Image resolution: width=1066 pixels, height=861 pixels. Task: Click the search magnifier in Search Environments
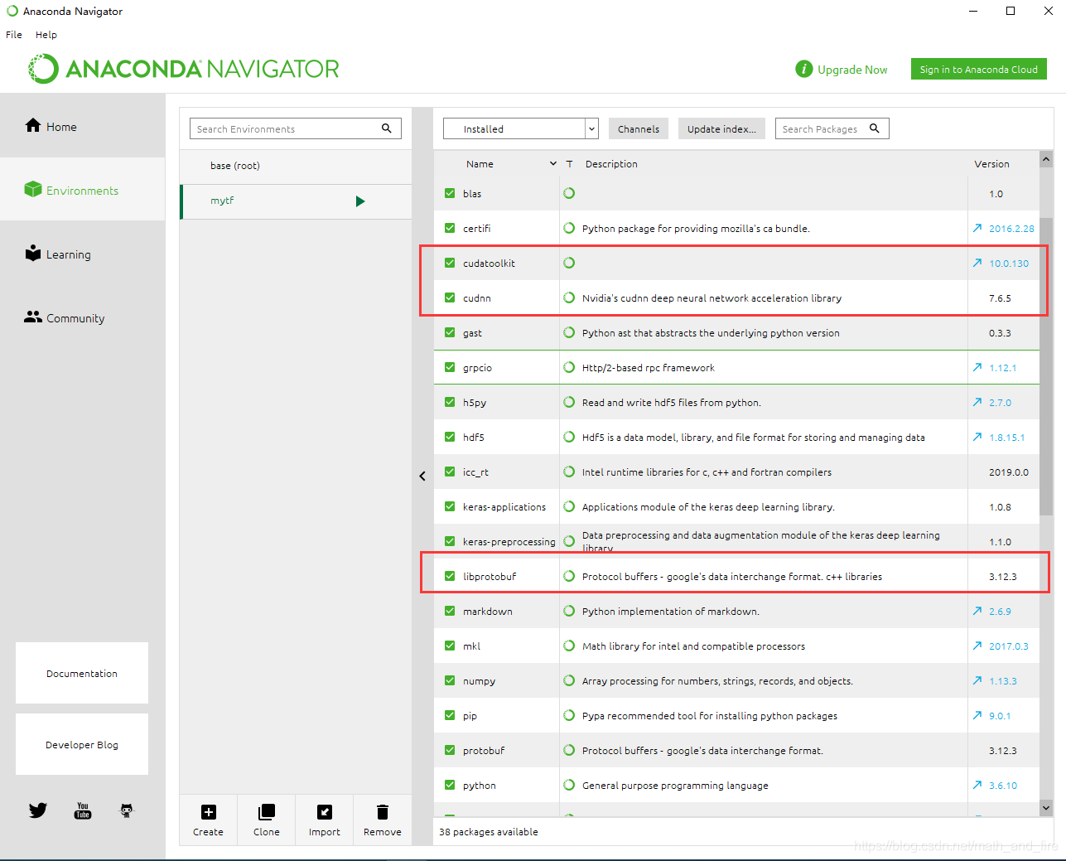pos(387,128)
